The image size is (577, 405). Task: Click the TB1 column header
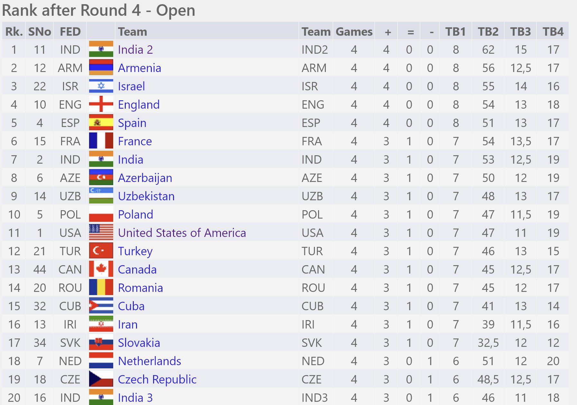pos(455,32)
